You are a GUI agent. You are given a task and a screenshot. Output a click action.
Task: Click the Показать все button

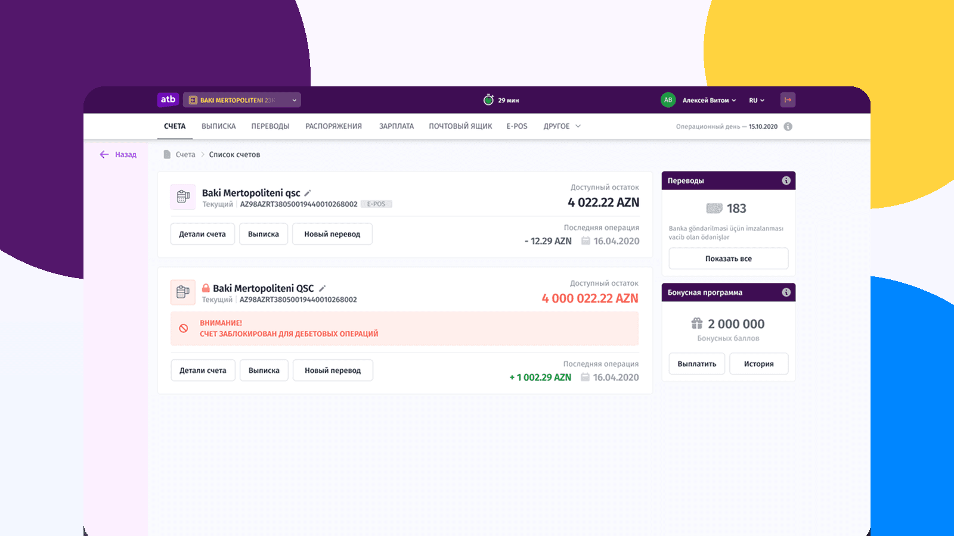[x=729, y=258]
